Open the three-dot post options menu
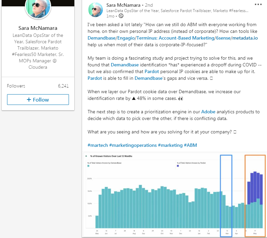The image size is (267, 238). click(258, 5)
